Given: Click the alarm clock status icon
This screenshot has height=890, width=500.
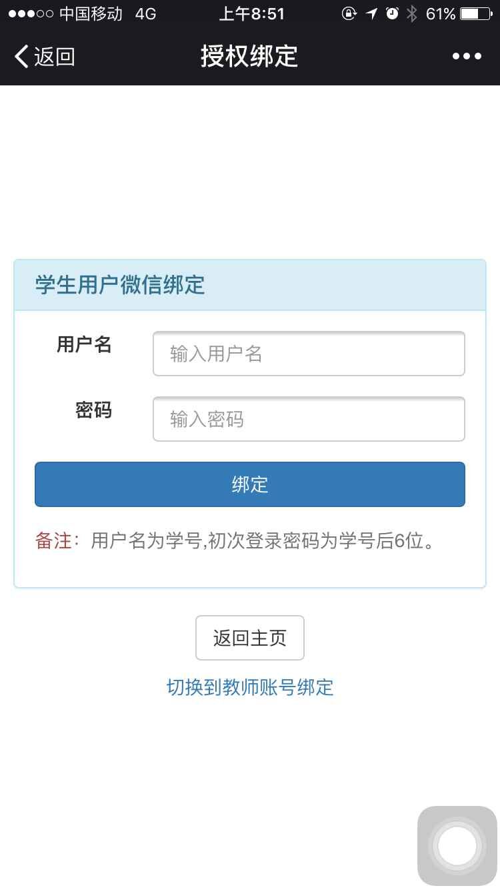Looking at the screenshot, I should point(393,14).
